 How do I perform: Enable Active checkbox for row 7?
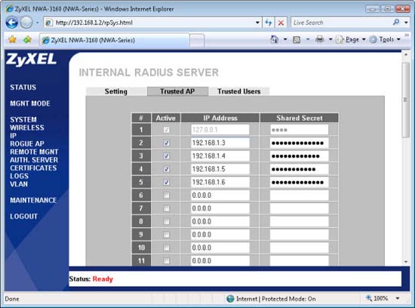click(166, 208)
